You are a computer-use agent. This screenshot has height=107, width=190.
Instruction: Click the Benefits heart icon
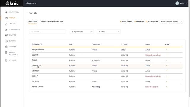click(x=6, y=35)
